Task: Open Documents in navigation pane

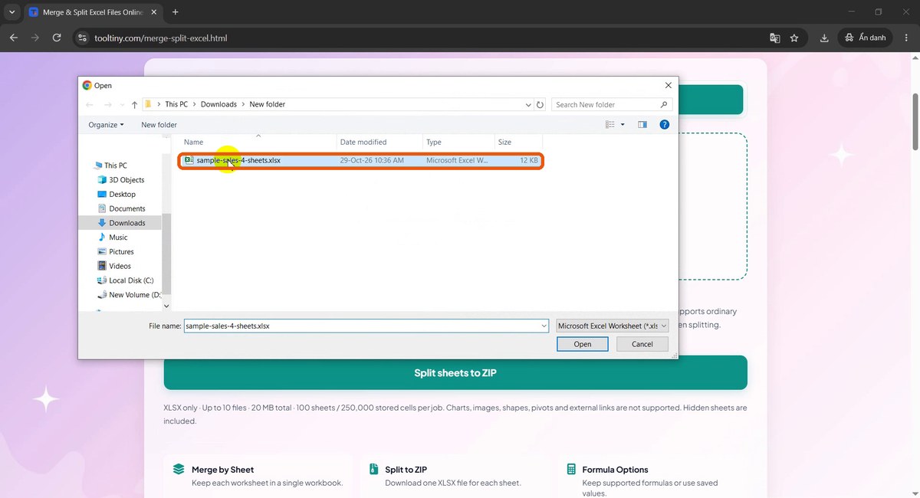Action: [x=121, y=208]
